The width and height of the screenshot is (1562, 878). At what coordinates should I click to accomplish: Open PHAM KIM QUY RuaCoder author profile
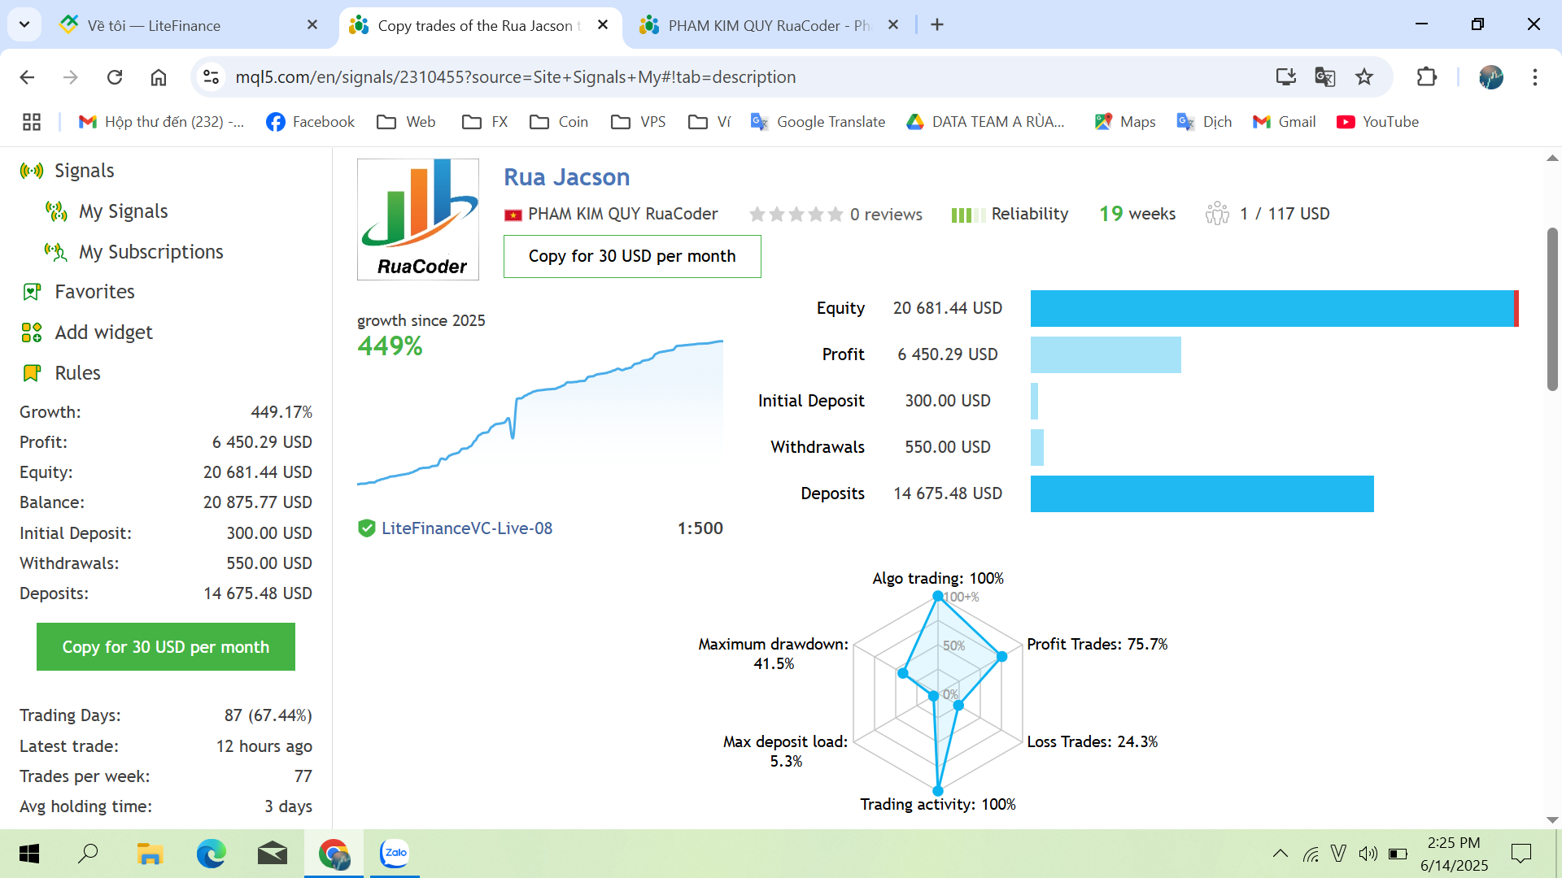point(622,214)
